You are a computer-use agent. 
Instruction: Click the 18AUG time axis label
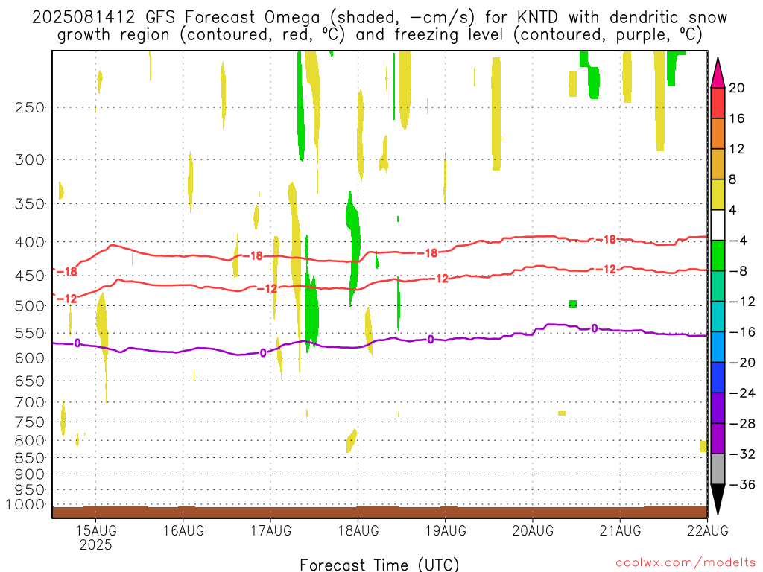point(358,530)
